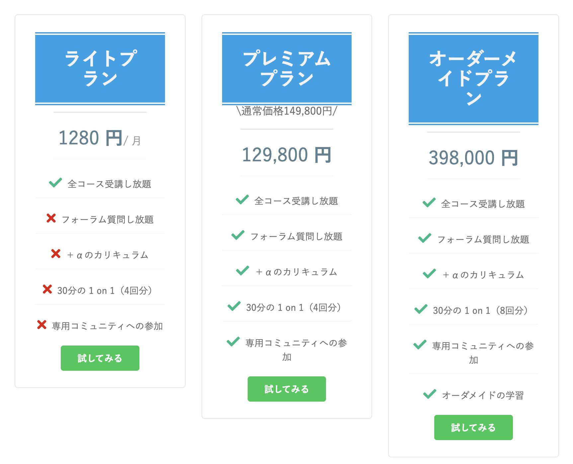The width and height of the screenshot is (573, 464).
Task: Click the 試してみる button under プレミアムプラン
Action: click(287, 389)
